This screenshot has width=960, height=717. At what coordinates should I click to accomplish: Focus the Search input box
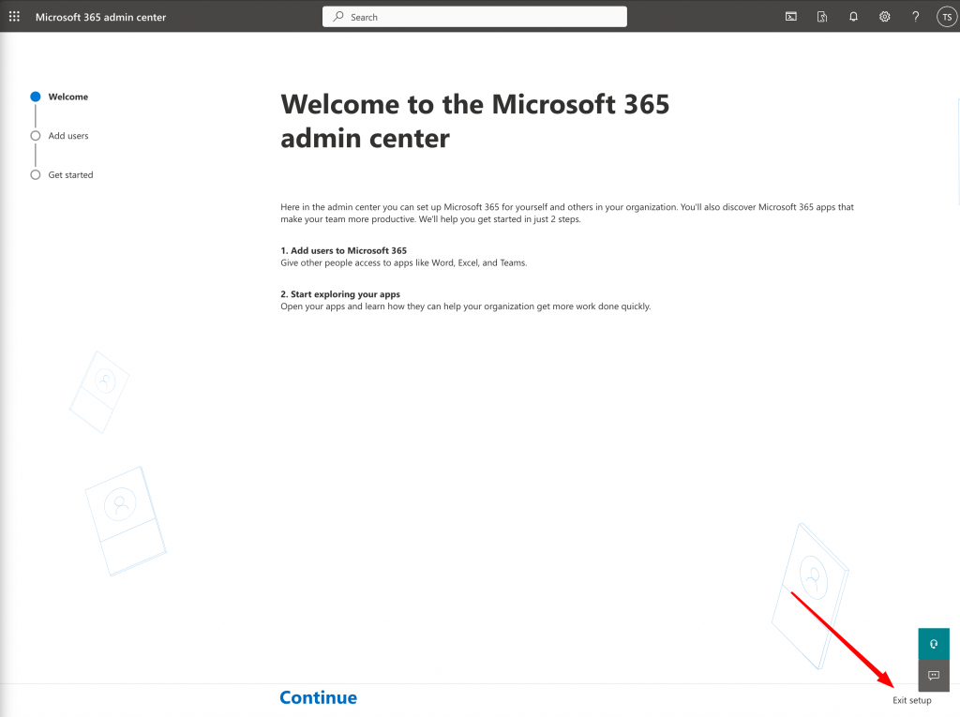(483, 17)
